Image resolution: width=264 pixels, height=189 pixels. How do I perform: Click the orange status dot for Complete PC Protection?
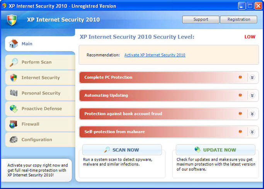click(240, 77)
